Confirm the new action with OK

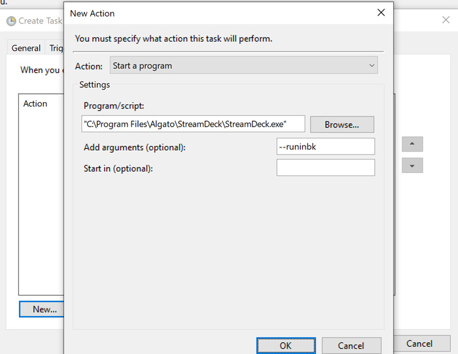[x=285, y=345]
